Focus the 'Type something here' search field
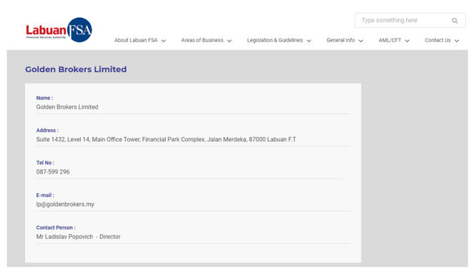This screenshot has height=269, width=472. 410,21
